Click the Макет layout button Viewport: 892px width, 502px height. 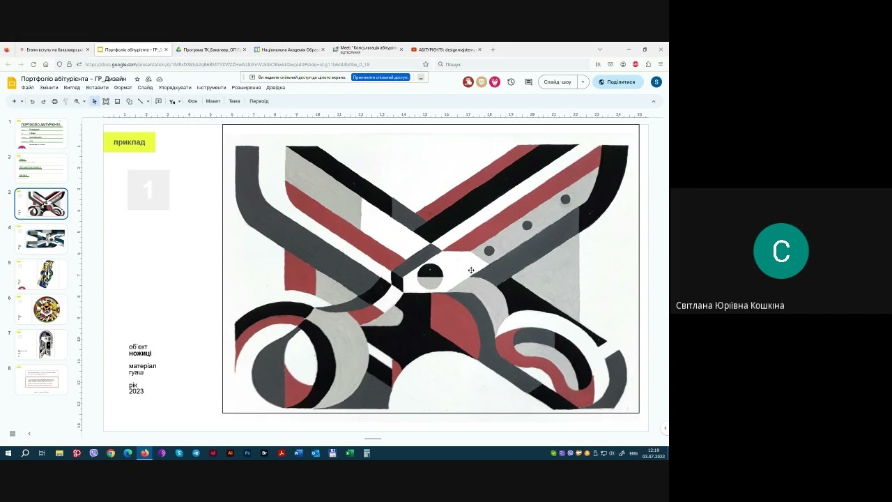click(x=213, y=101)
